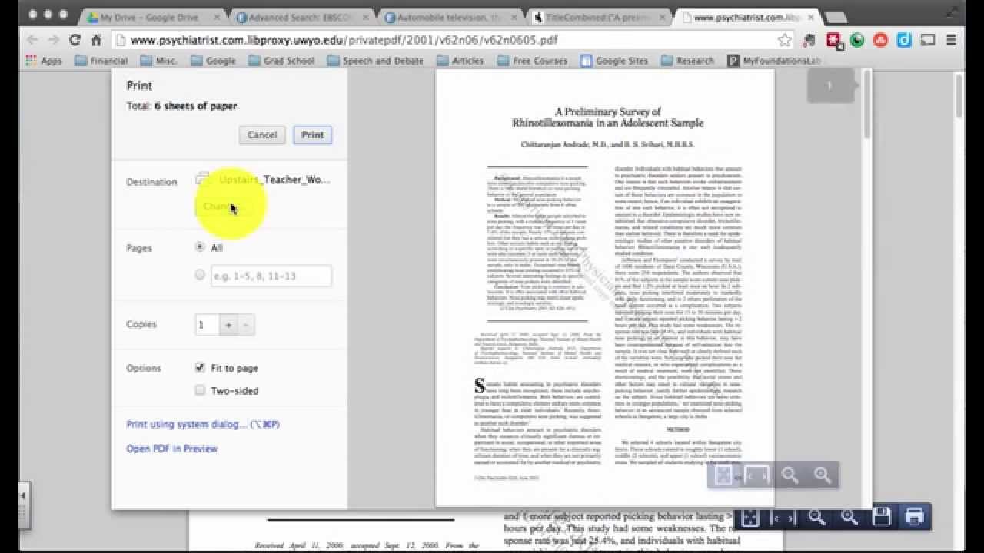Image resolution: width=984 pixels, height=553 pixels.
Task: Open the Apps bookmarks shortcut
Action: [44, 61]
